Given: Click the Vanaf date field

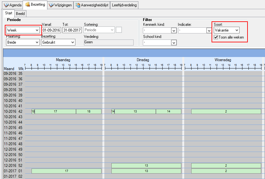Looking at the screenshot, I should [51, 30].
